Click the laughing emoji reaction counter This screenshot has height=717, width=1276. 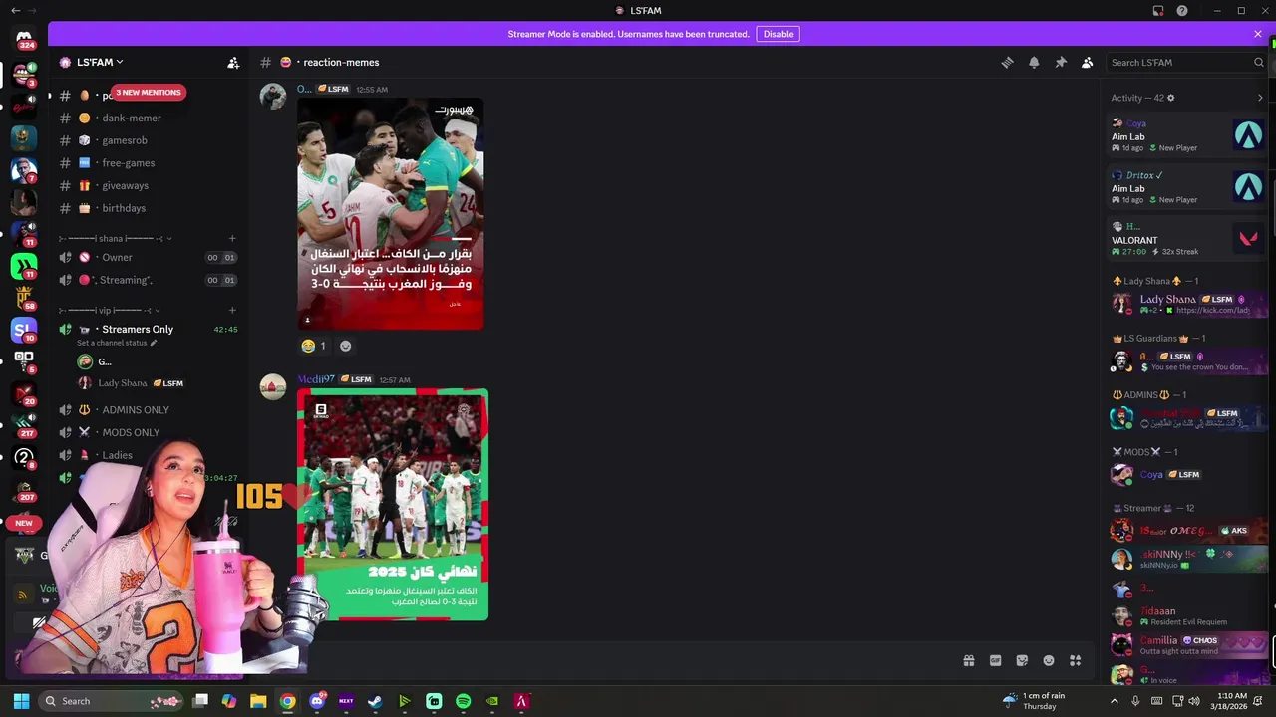pyautogui.click(x=314, y=346)
